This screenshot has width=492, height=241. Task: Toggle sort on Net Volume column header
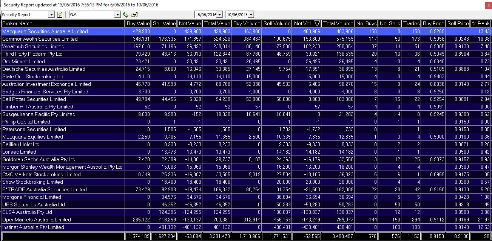coord(307,23)
